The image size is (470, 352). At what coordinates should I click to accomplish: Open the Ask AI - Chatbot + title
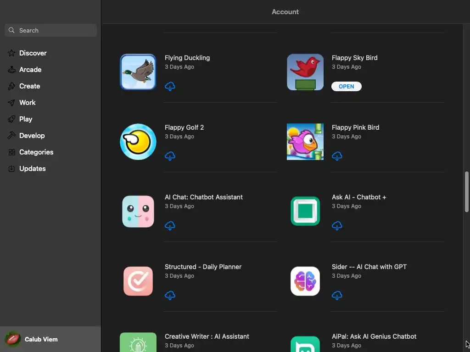(x=359, y=197)
